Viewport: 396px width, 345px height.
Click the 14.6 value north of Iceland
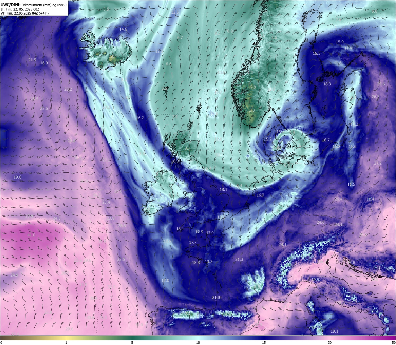123,29
